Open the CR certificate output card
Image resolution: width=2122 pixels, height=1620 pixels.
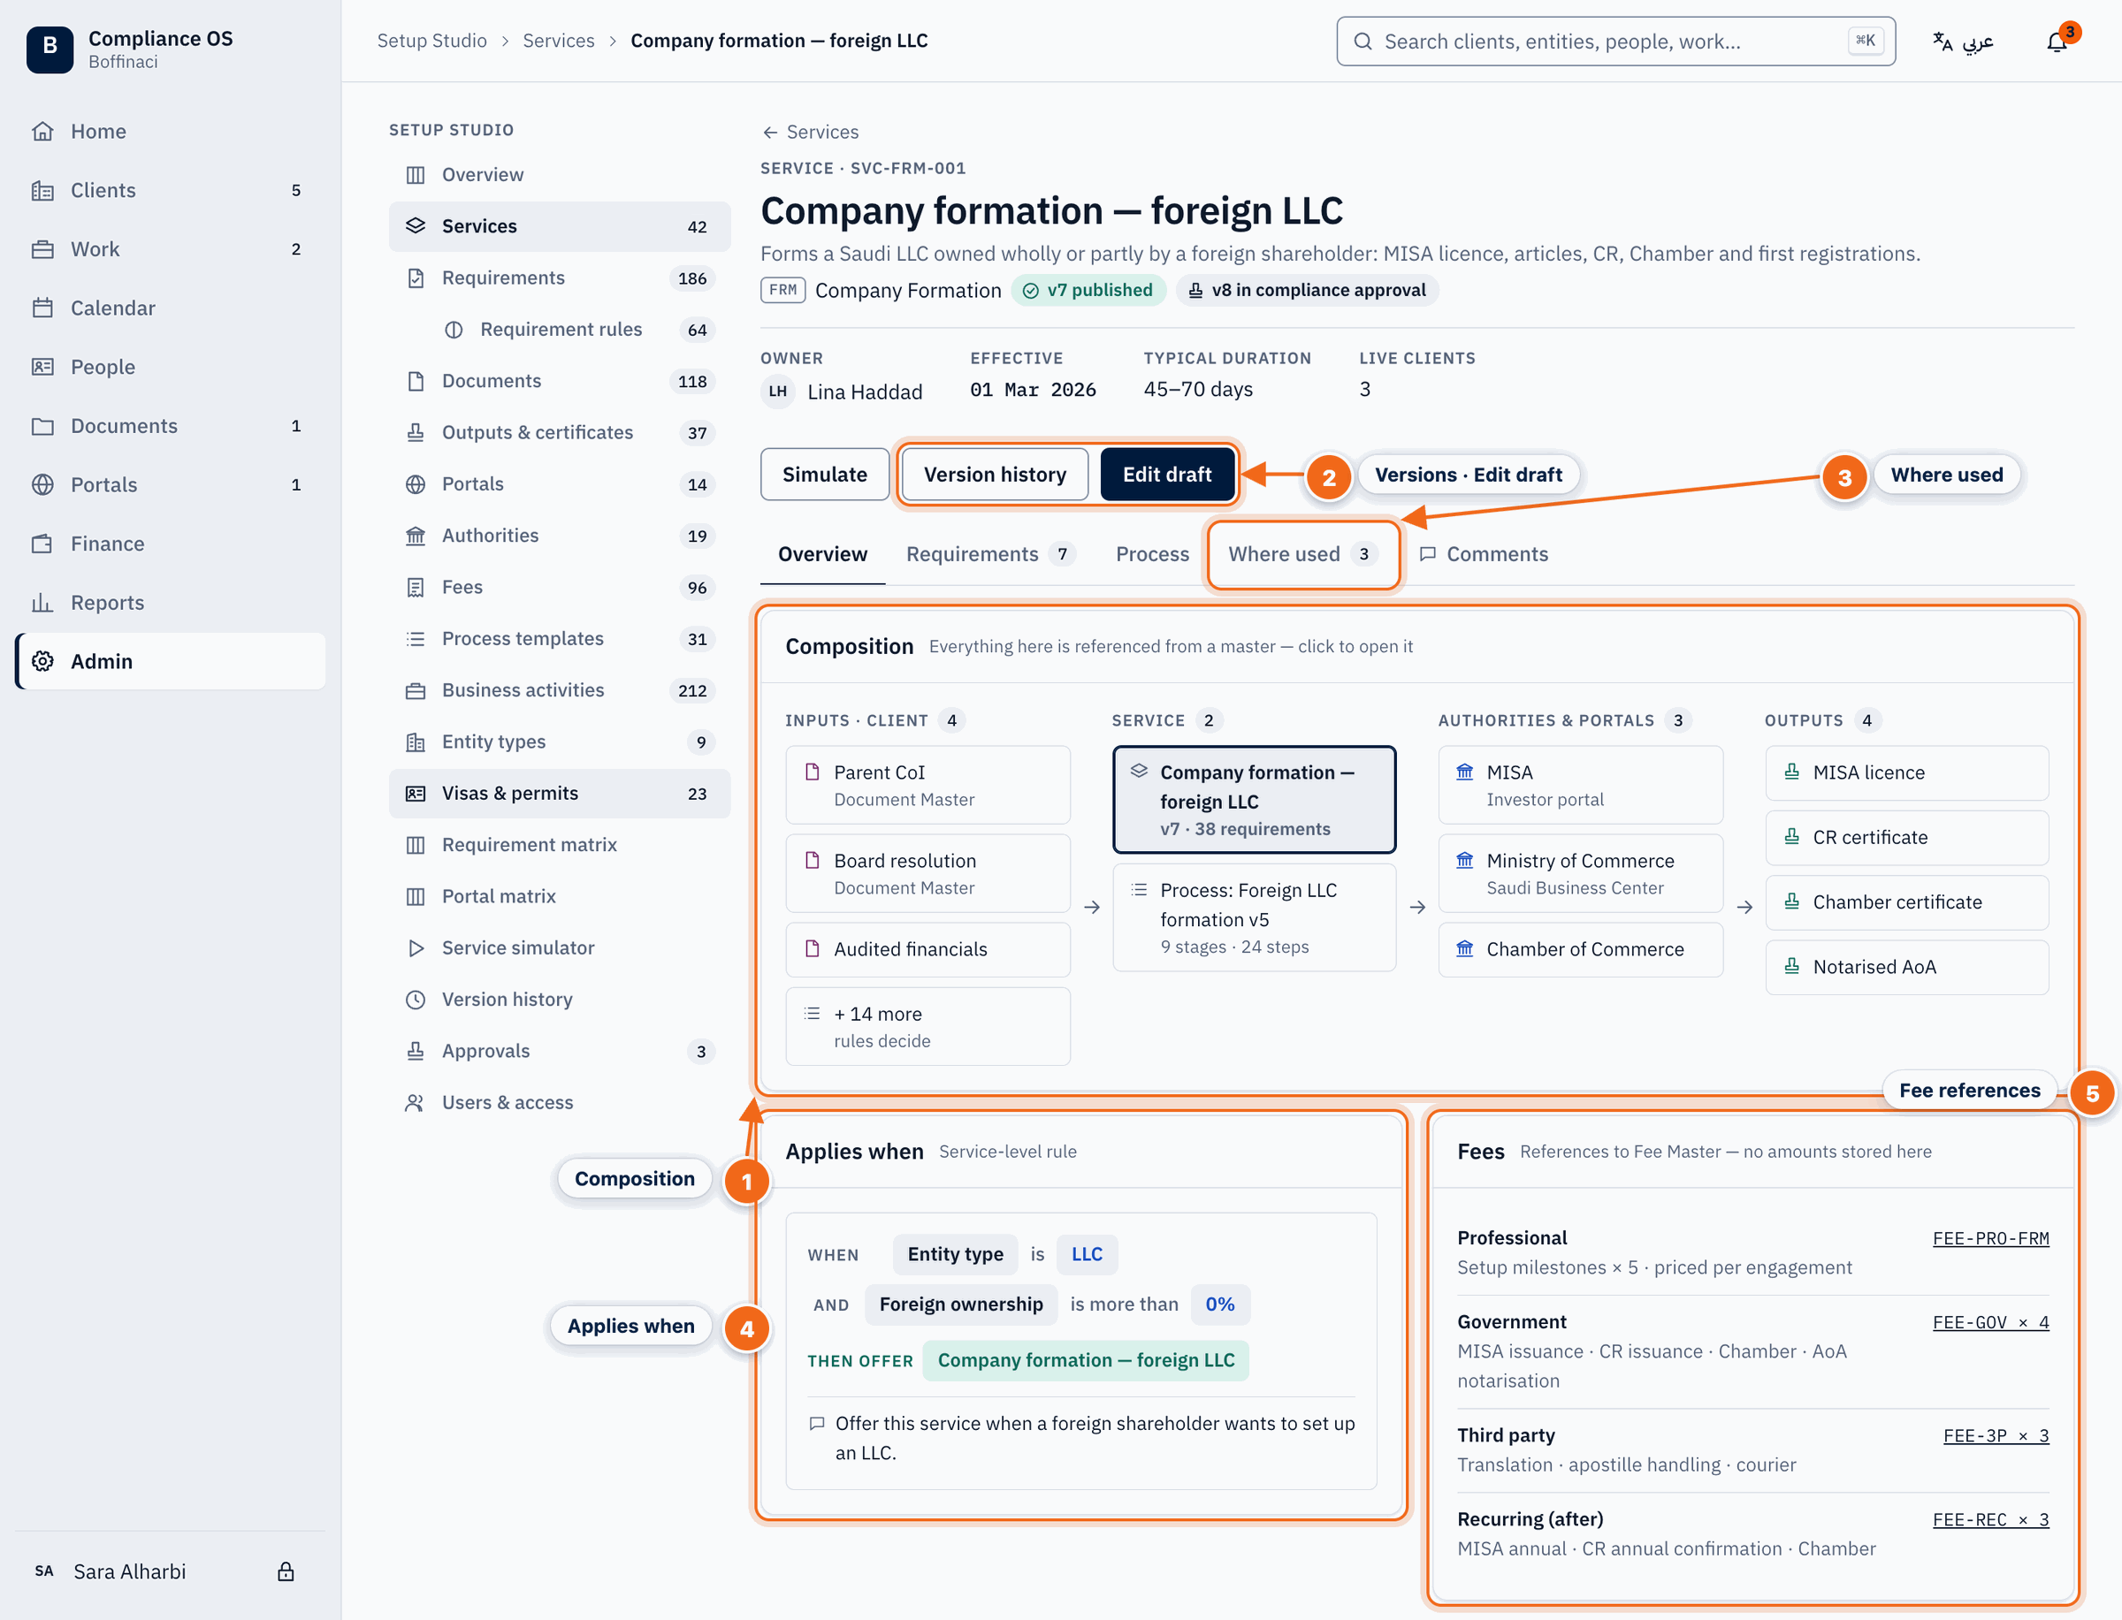(1906, 837)
